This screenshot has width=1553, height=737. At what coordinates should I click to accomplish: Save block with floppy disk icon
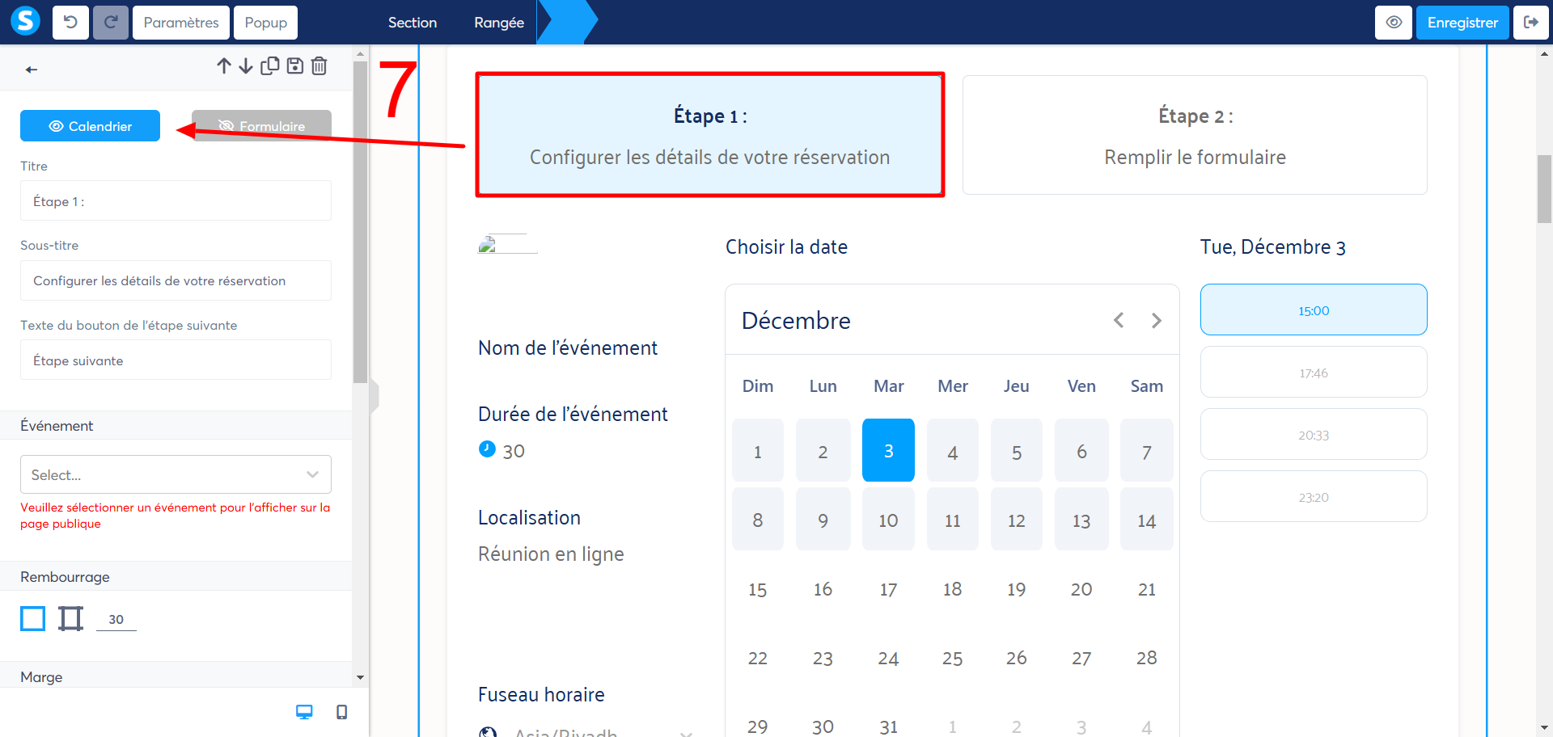click(x=295, y=66)
